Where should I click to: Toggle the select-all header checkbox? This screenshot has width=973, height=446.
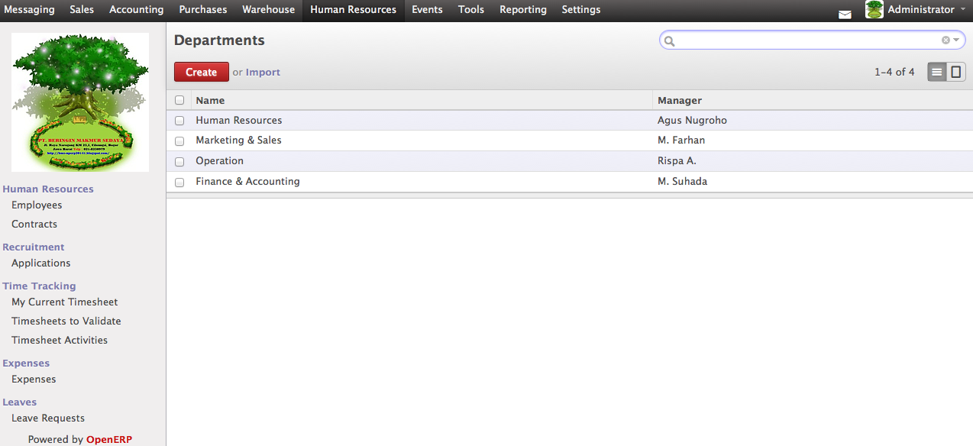point(179,100)
